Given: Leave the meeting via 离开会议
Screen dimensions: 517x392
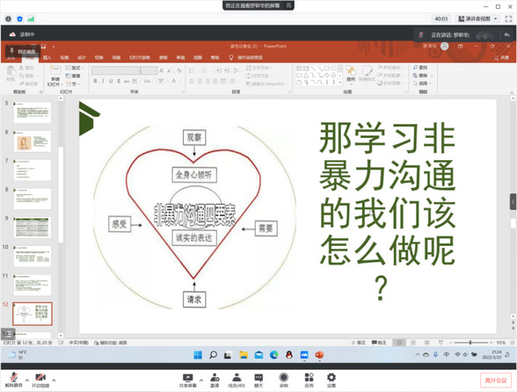Looking at the screenshot, I should 496,380.
